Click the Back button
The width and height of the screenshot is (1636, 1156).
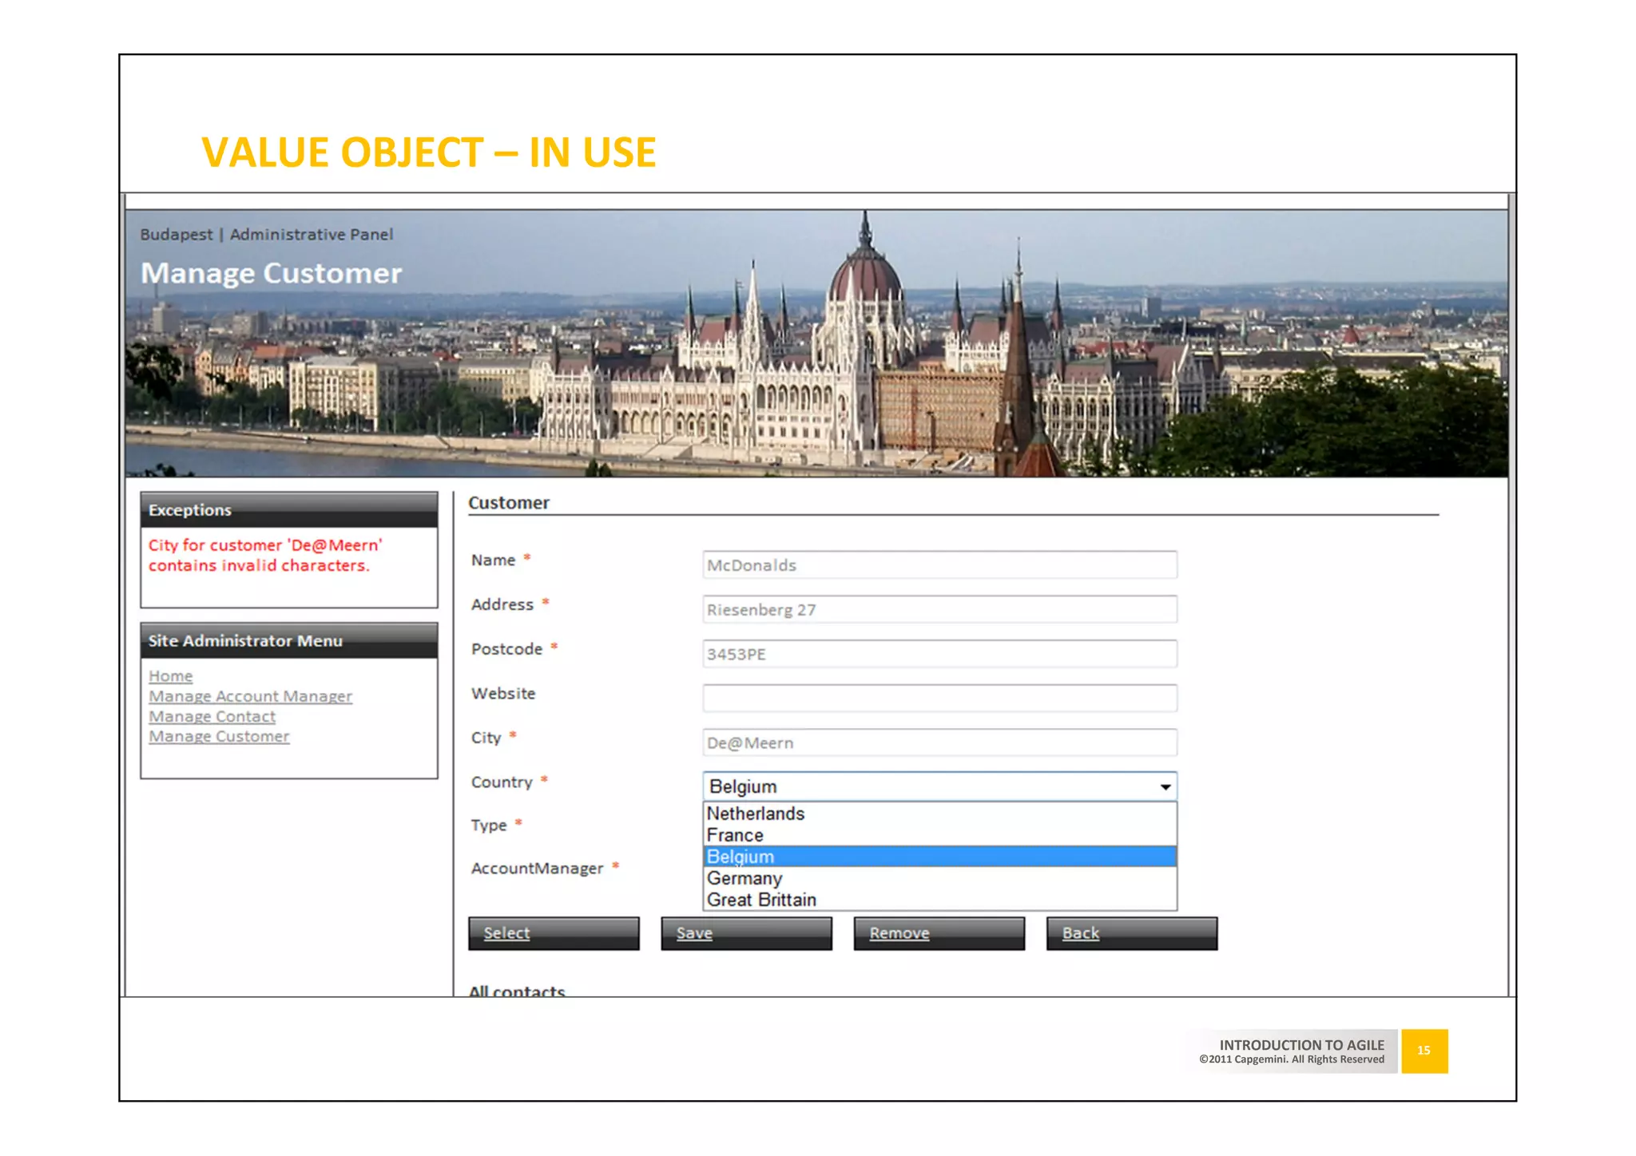coord(1132,933)
